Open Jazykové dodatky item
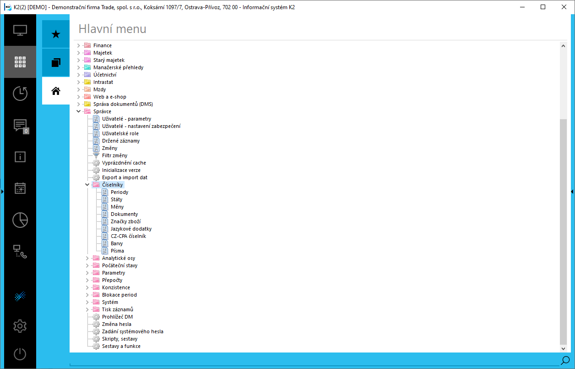 131,229
